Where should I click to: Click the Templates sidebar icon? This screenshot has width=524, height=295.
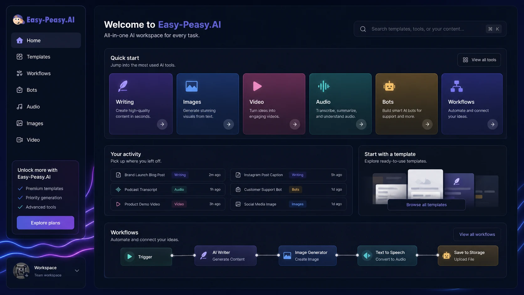click(19, 57)
